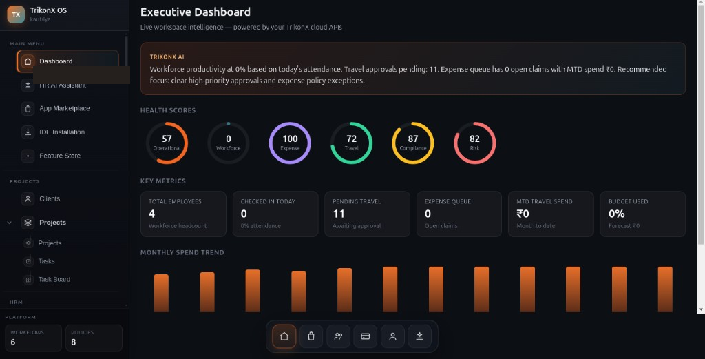Open the MTD Travel Spend metric card
The width and height of the screenshot is (705, 359).
click(551, 214)
